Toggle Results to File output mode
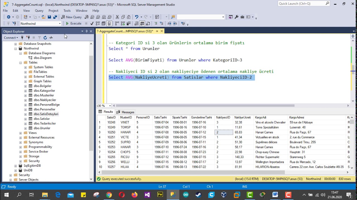The image size is (357, 200). point(148,24)
